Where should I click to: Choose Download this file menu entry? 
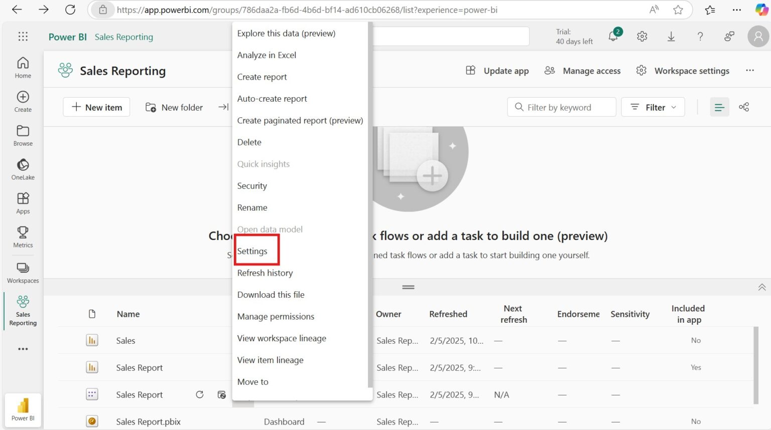(271, 295)
